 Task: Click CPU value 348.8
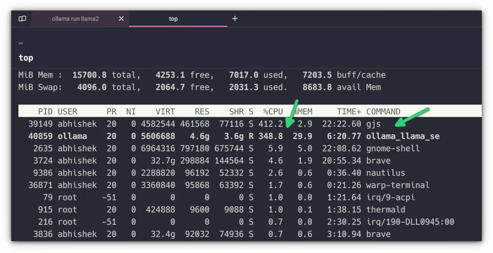click(270, 136)
